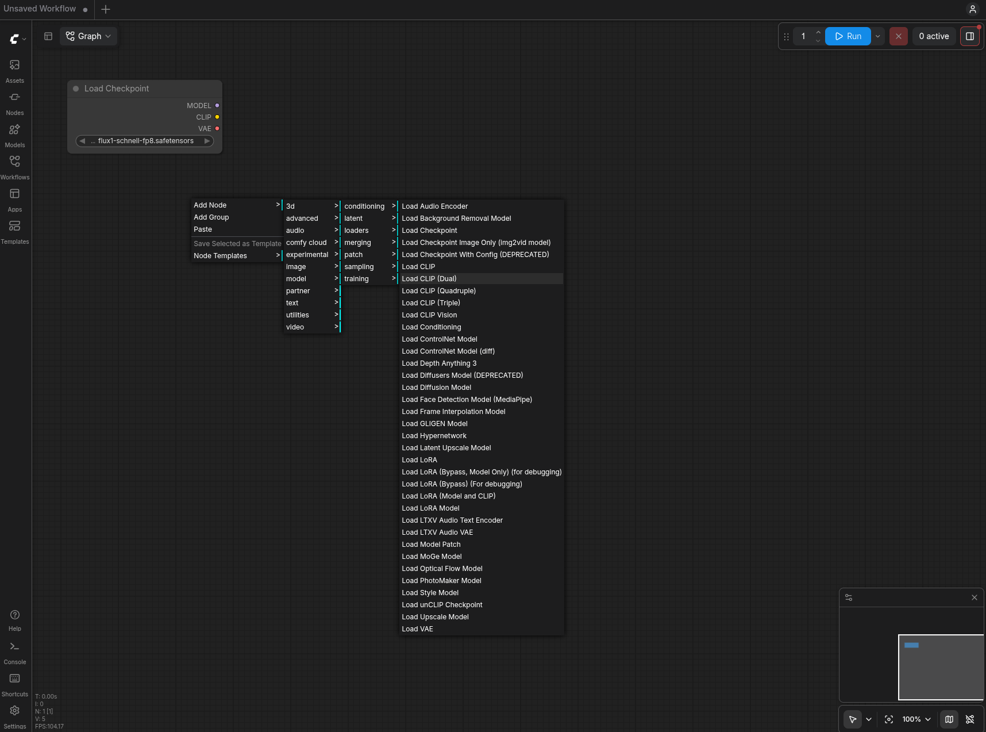Click the minimap viewport thumbnail

point(941,667)
